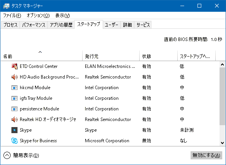Close the Task Manager window
Image resolution: width=226 pixels, height=165 pixels.
point(217,6)
